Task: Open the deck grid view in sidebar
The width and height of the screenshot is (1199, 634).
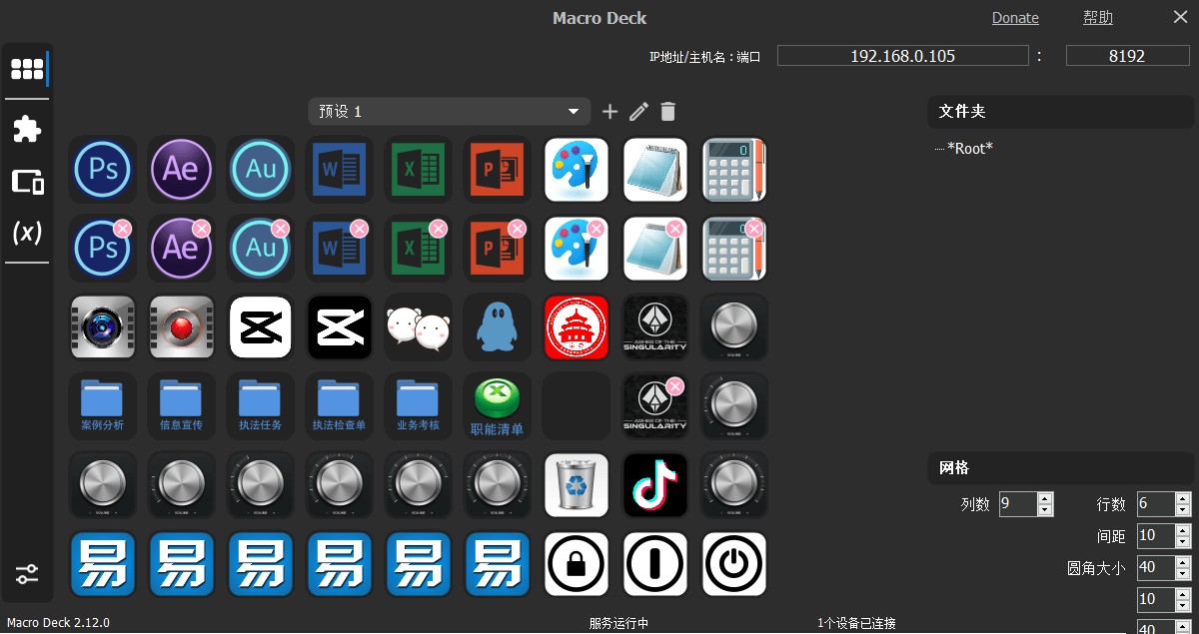Action: 27,69
